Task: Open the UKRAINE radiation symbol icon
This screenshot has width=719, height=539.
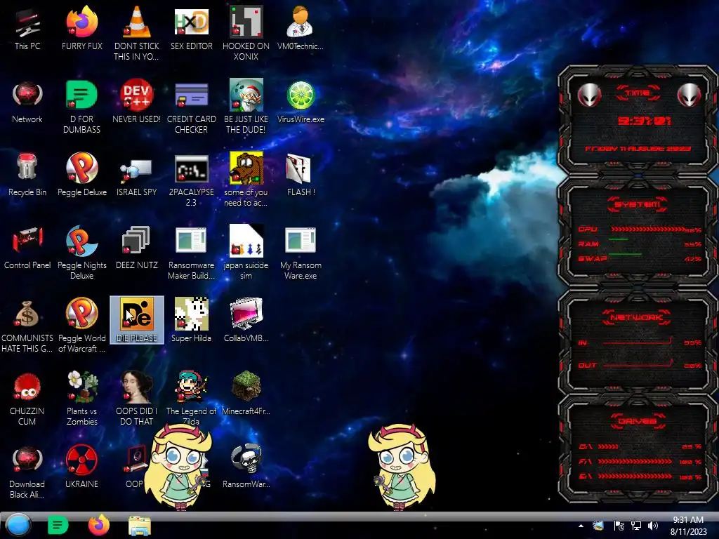Action: click(x=81, y=459)
